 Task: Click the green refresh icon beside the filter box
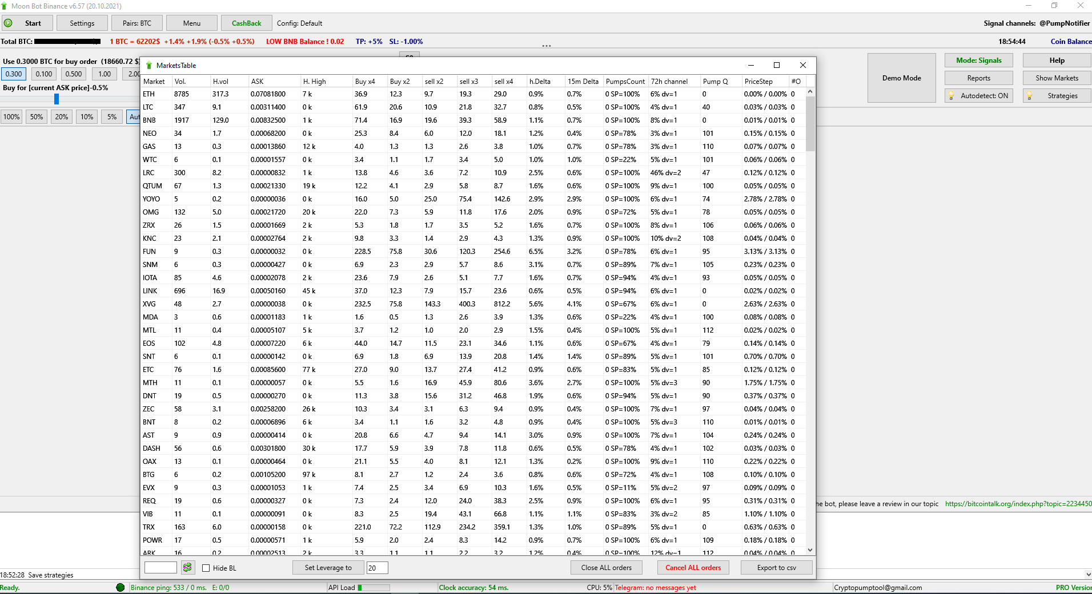pyautogui.click(x=187, y=568)
